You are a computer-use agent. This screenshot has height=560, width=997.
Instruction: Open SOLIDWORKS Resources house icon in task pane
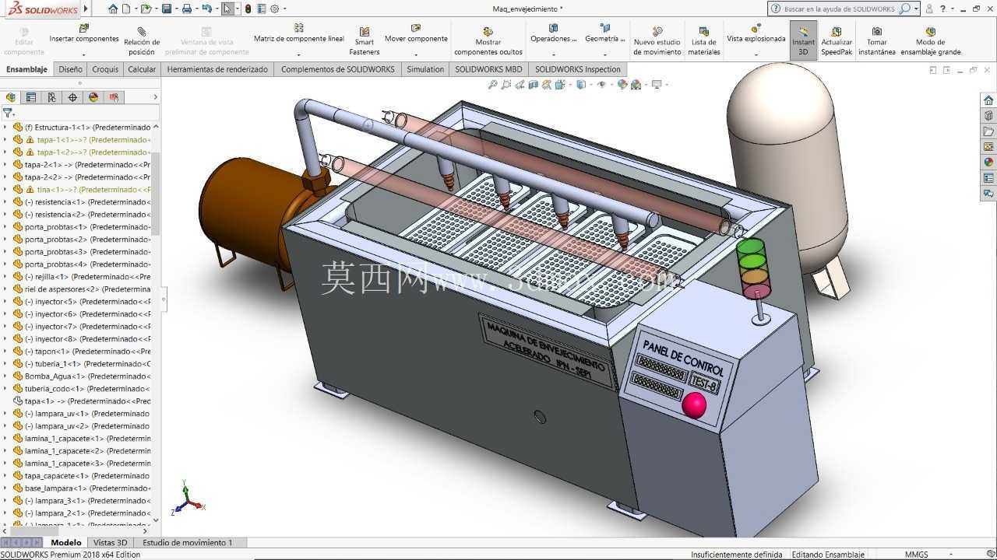pyautogui.click(x=988, y=100)
